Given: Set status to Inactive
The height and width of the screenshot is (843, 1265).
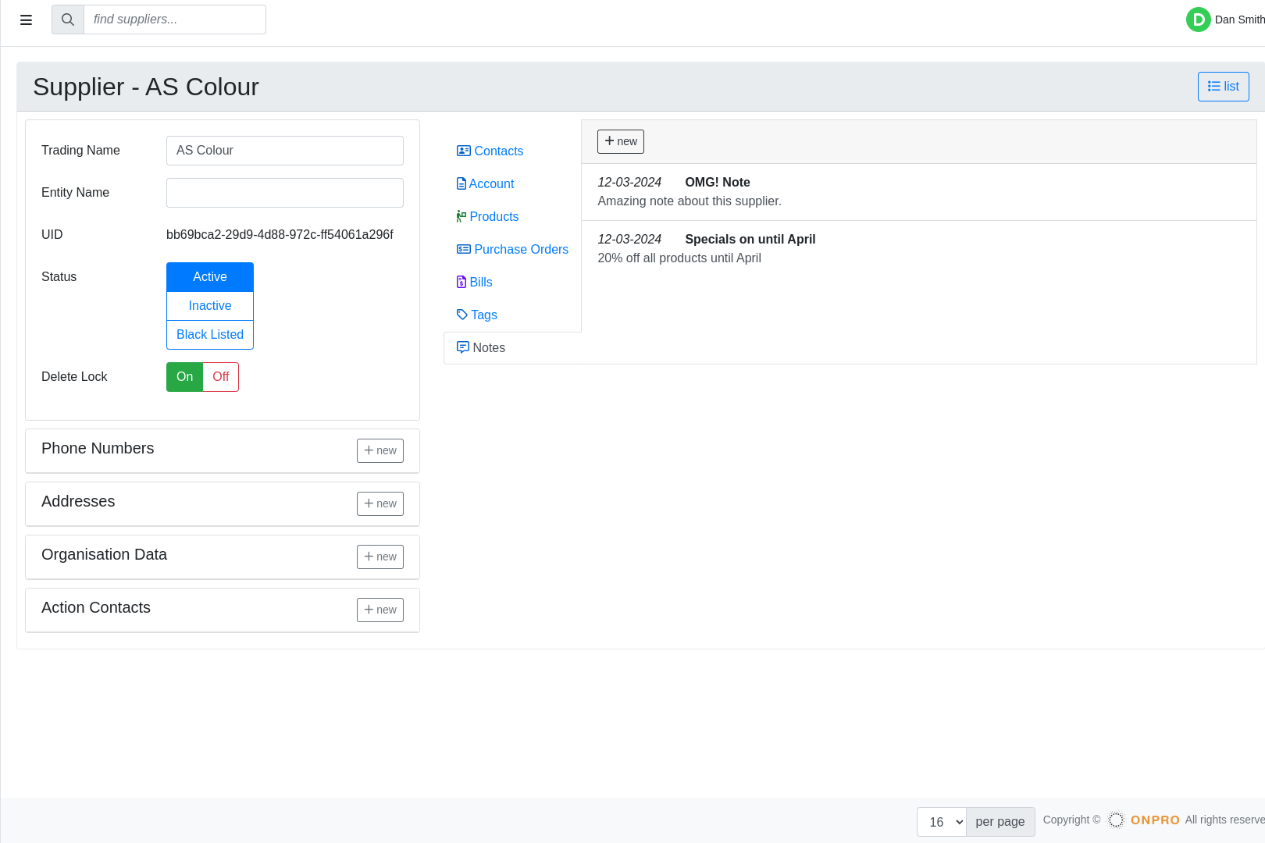Looking at the screenshot, I should coord(210,306).
